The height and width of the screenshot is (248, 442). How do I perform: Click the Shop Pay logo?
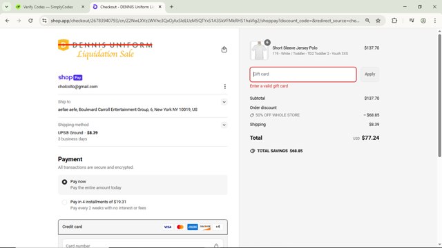coord(70,77)
